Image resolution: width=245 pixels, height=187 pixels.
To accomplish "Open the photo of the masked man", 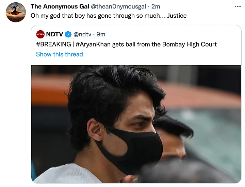I will [x=136, y=124].
